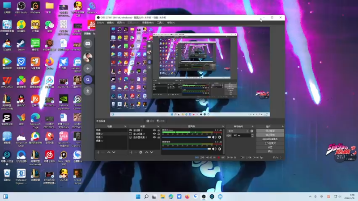Add a new scene with the plus icon
The width and height of the screenshot is (358, 201).
(98, 152)
